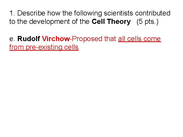The image size is (183, 137).
Task: Click the word 'Describe' in the question
Action: pos(31,13)
